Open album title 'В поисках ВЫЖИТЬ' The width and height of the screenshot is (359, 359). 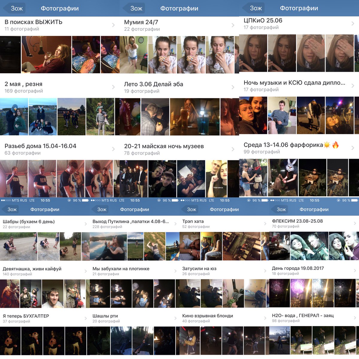pyautogui.click(x=34, y=22)
